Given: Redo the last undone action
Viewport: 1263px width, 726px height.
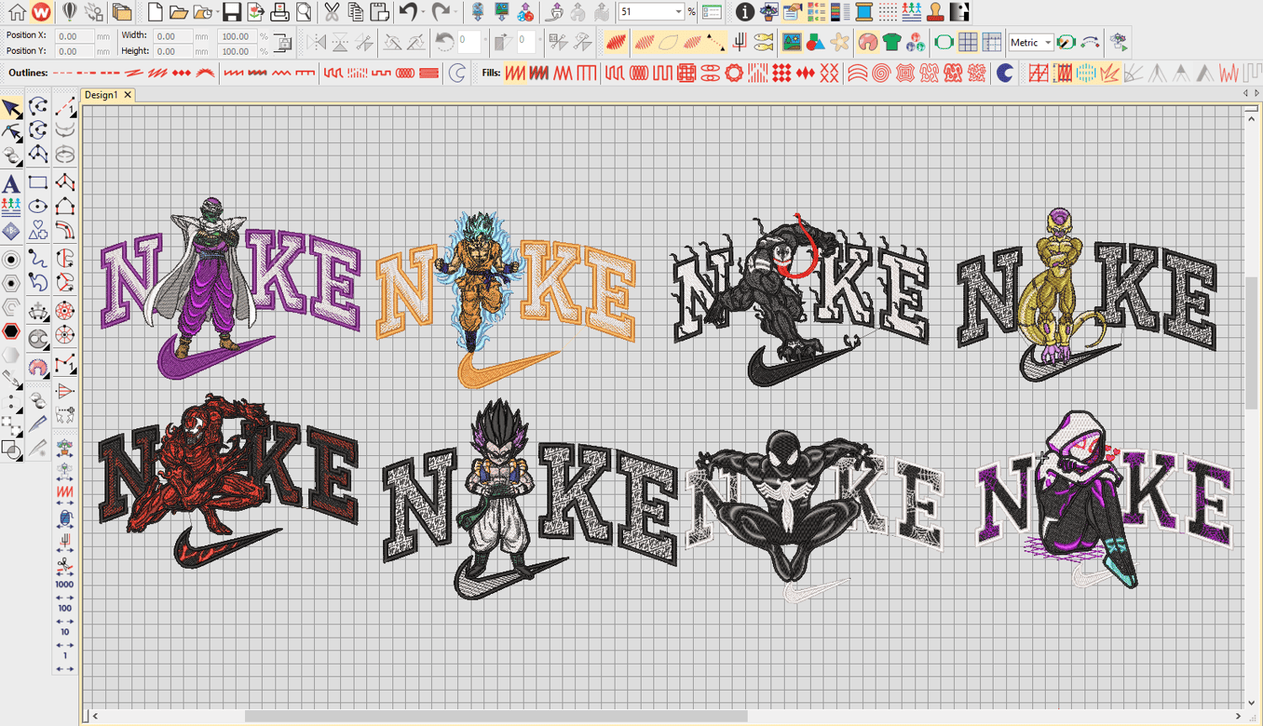Looking at the screenshot, I should (440, 12).
